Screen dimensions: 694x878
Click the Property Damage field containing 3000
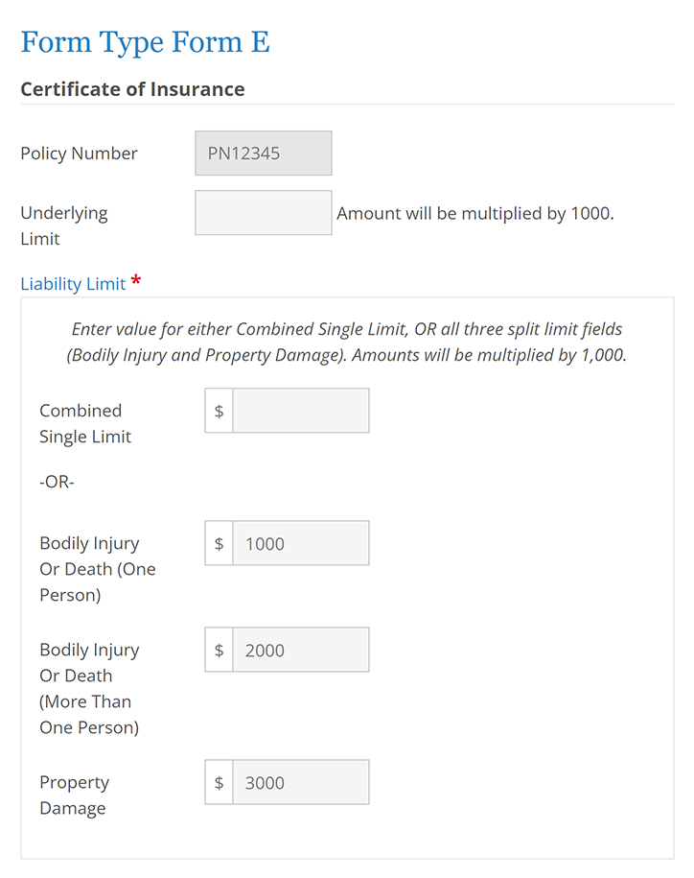coord(300,782)
